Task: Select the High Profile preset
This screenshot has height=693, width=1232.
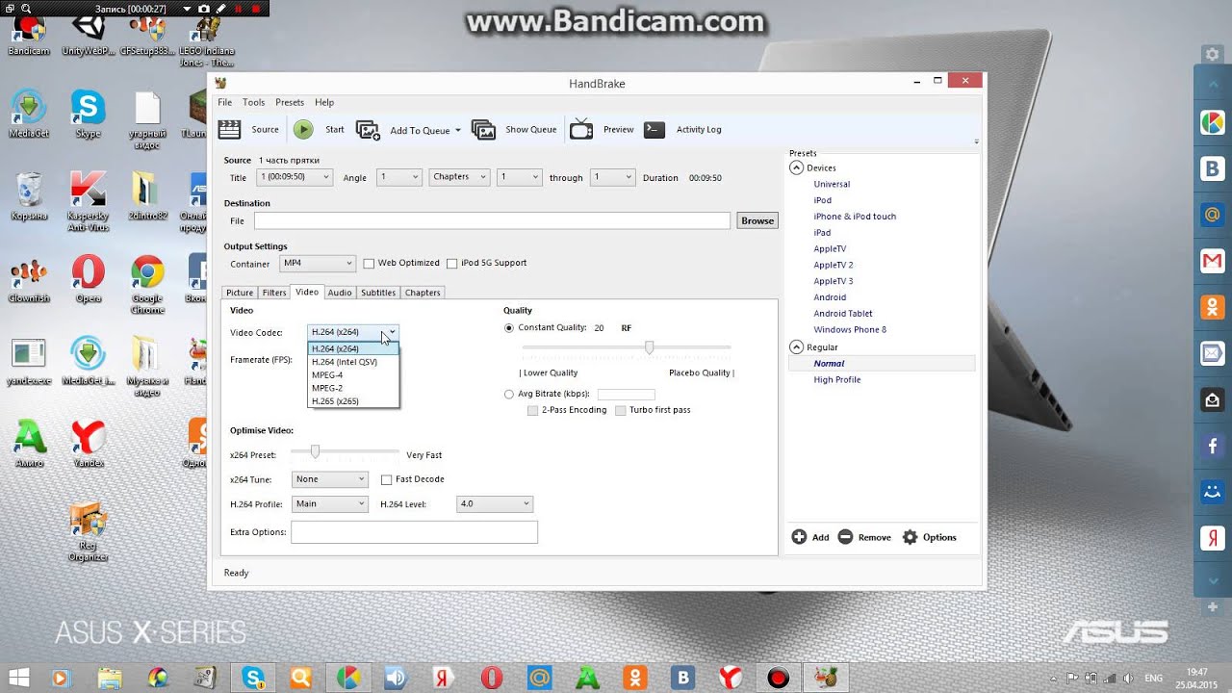Action: [x=837, y=379]
